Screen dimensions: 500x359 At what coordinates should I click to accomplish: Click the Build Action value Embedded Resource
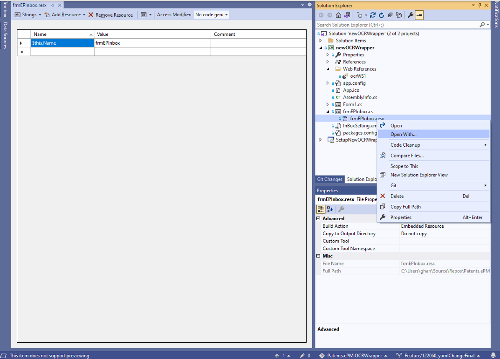click(445, 226)
